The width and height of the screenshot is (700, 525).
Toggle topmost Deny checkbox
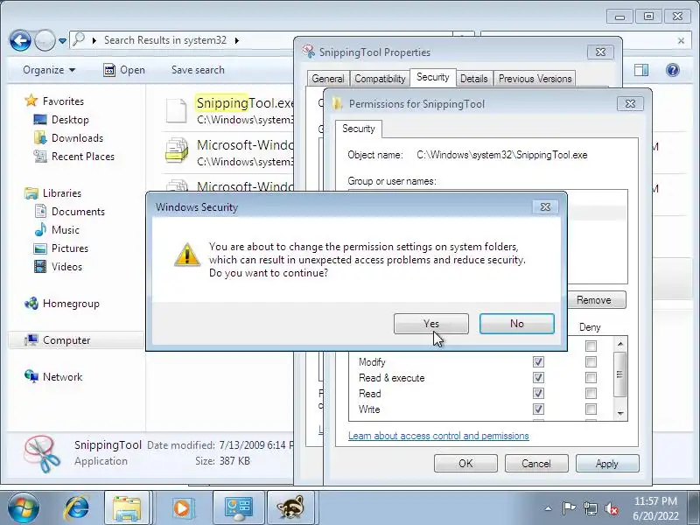[x=591, y=346]
